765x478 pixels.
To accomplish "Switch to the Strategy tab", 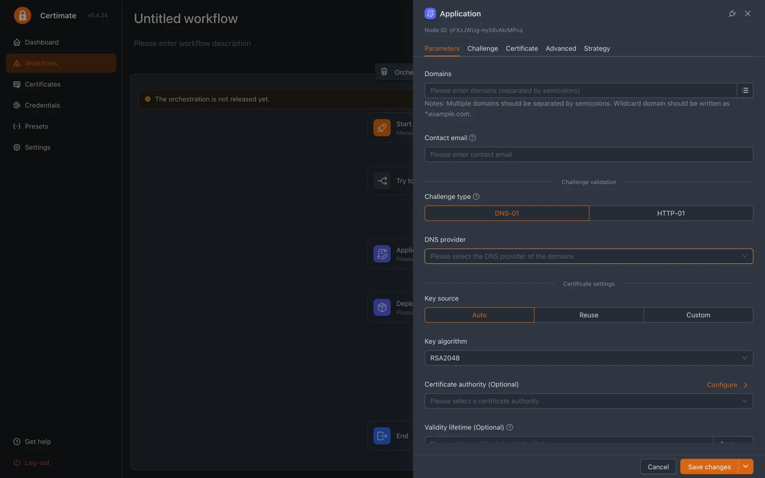I will coord(597,48).
